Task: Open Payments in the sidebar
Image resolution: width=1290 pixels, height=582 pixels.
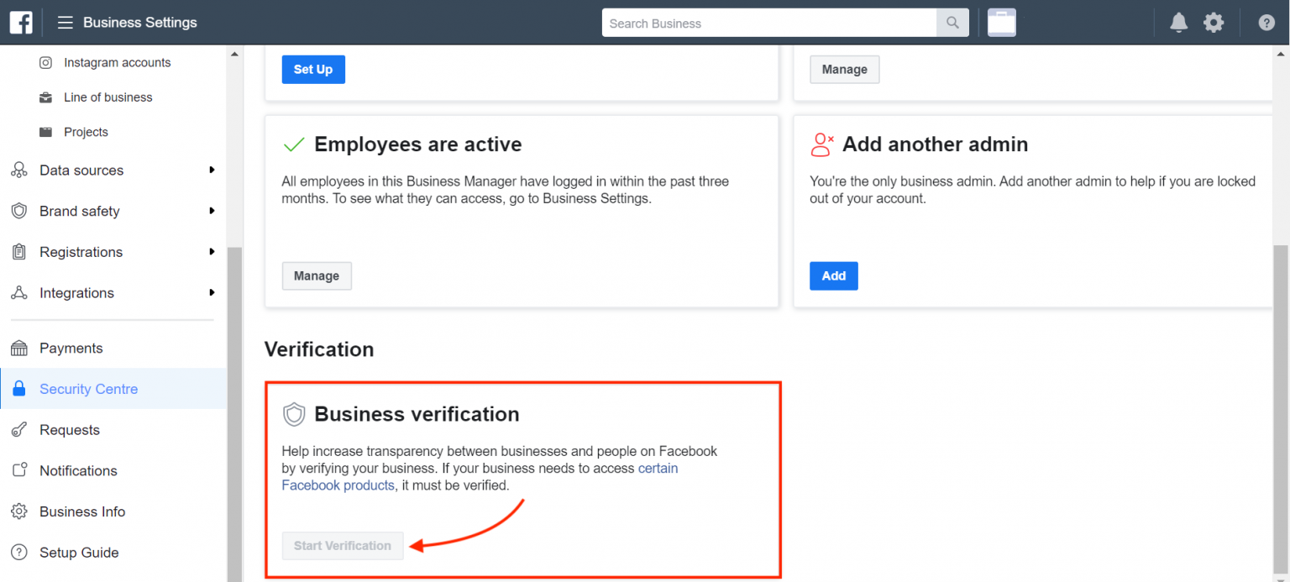Action: pos(113,348)
